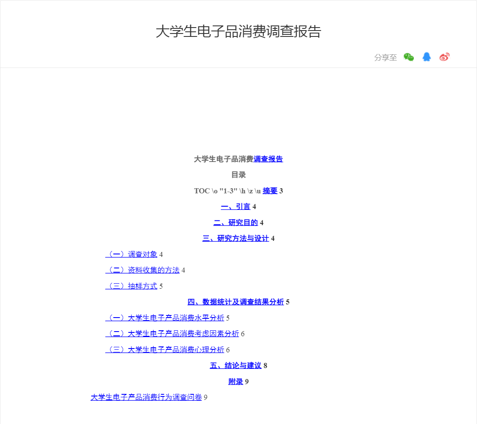Open the 摘要 table of contents link
The height and width of the screenshot is (424, 477).
pos(270,191)
